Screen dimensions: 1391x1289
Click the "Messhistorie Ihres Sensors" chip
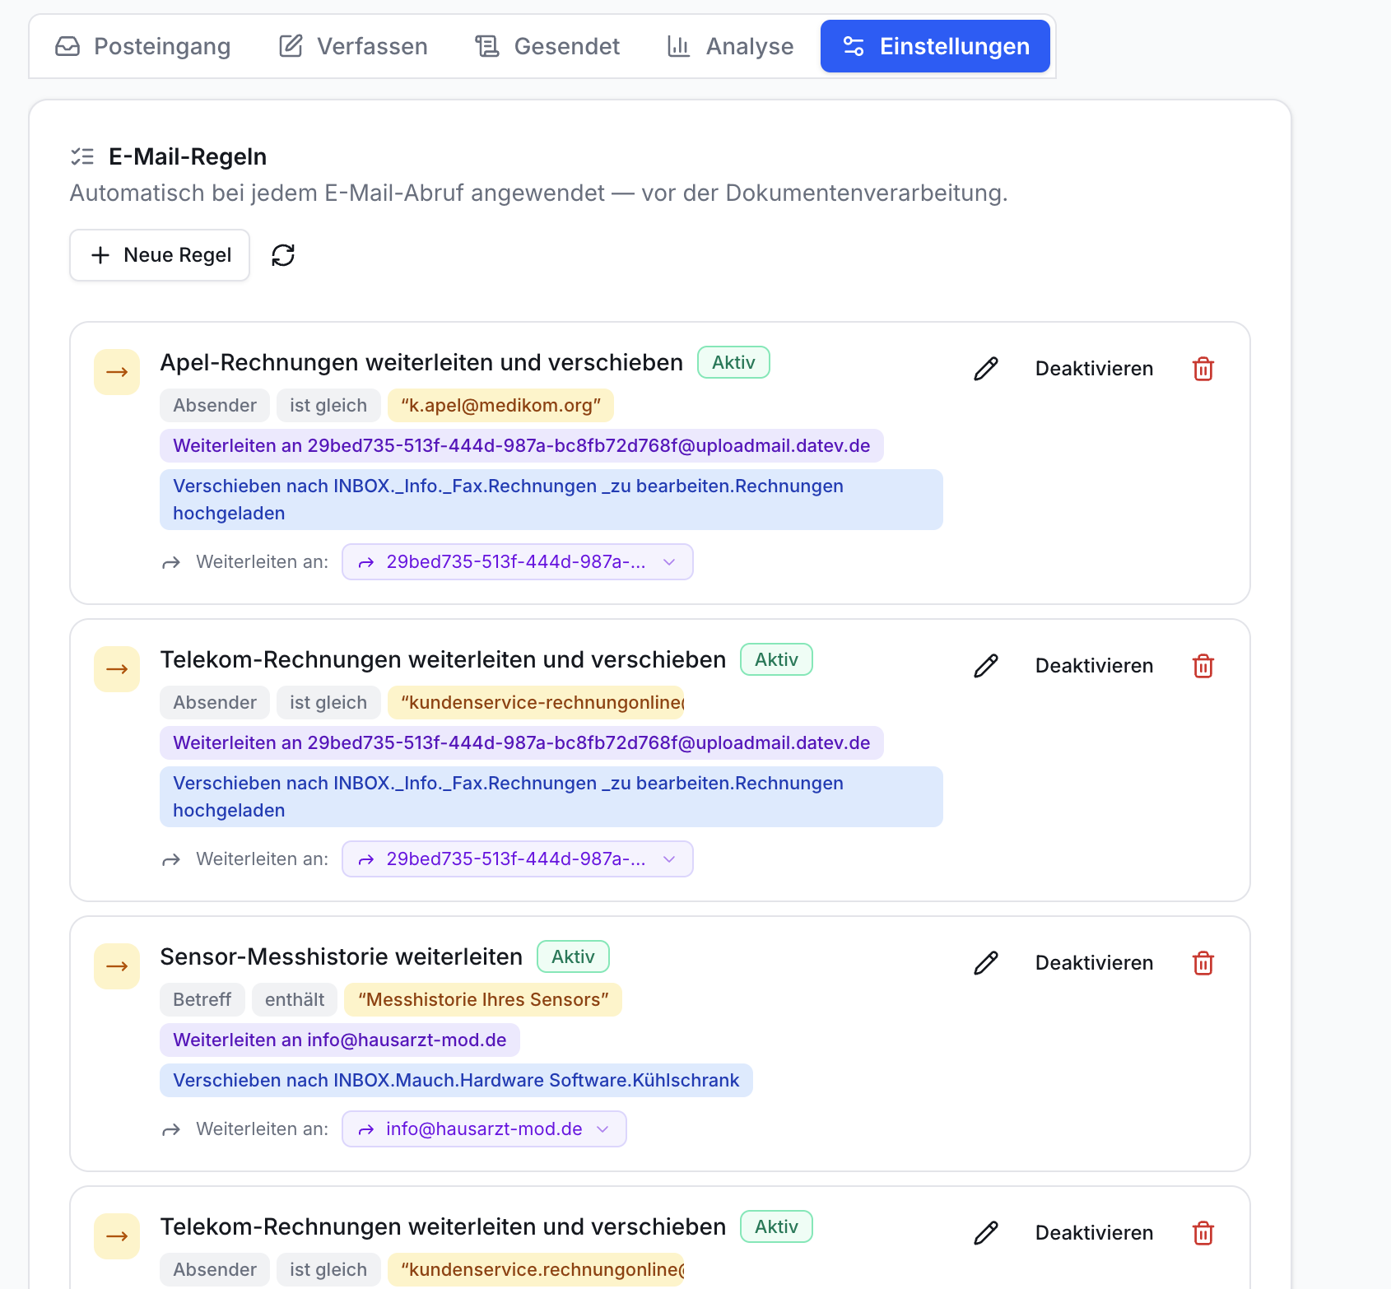(483, 999)
